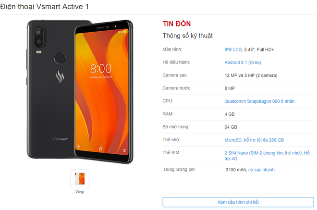Open MicroSD hỗ trợ tối đa 256 GB link
Screen dimensions: 317x210
click(254, 140)
